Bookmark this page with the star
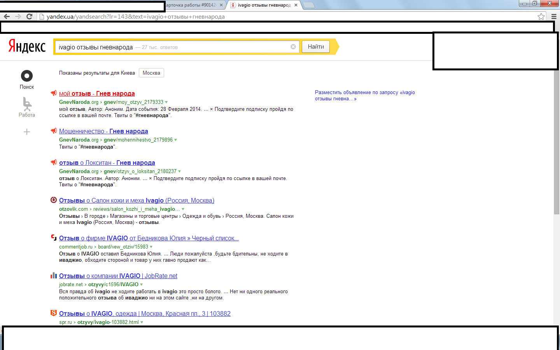Image resolution: width=560 pixels, height=350 pixels. [541, 16]
